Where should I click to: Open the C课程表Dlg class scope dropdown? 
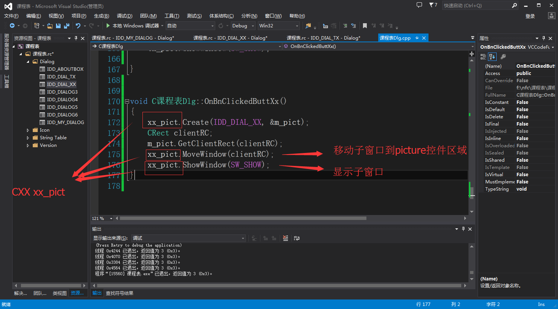point(186,46)
